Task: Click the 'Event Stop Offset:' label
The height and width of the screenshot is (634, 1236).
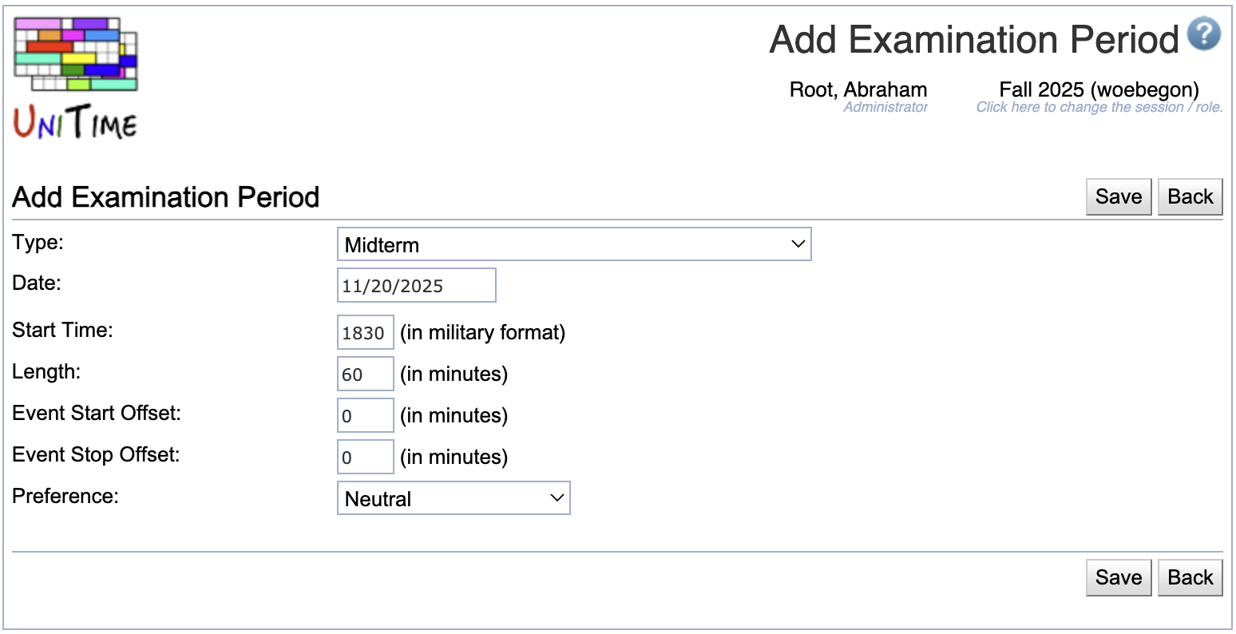Action: pos(96,455)
